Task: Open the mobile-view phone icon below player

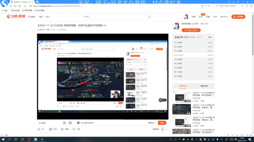Action: 163,129
